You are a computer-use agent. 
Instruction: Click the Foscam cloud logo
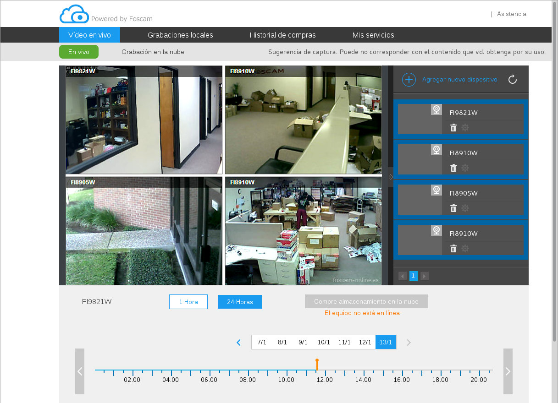point(74,14)
